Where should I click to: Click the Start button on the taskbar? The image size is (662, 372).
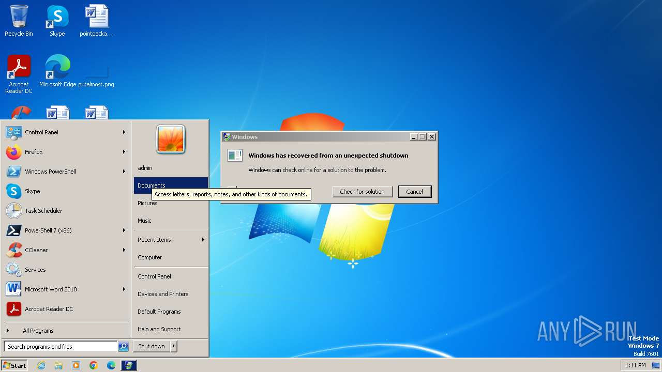click(14, 365)
